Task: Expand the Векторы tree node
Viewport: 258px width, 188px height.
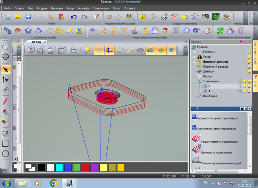Action: pos(194,52)
